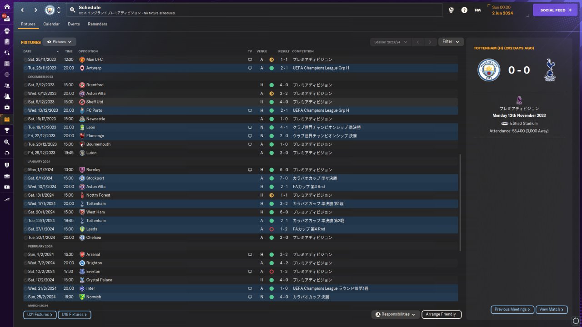Click the world globe icon in the top bar

pyautogui.click(x=451, y=10)
